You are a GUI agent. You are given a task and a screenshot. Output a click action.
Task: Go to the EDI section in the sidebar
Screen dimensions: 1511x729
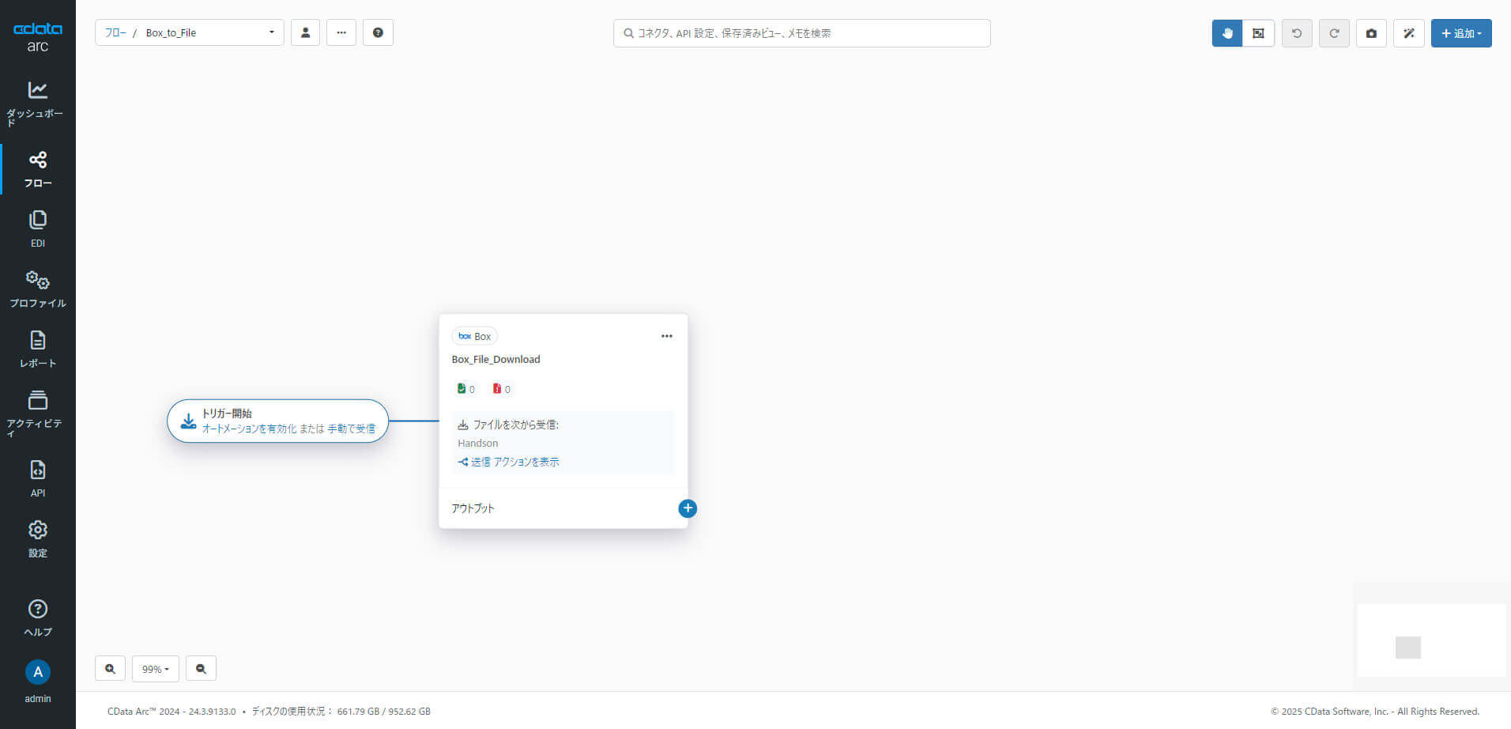(37, 228)
